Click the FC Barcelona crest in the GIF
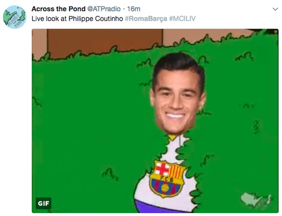Viewport: 282px width, 216px height. point(167,179)
